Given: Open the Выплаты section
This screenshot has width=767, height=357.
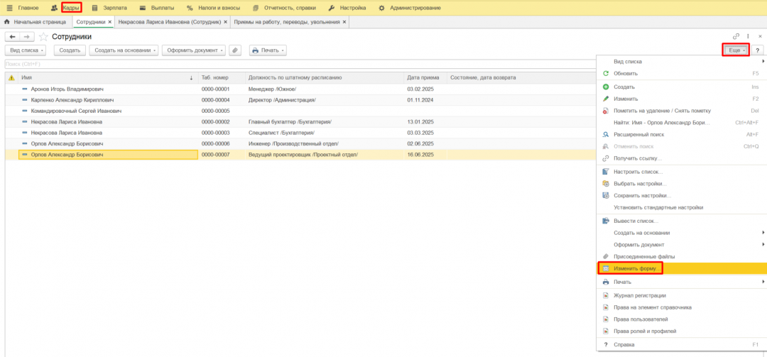Looking at the screenshot, I should (x=163, y=8).
